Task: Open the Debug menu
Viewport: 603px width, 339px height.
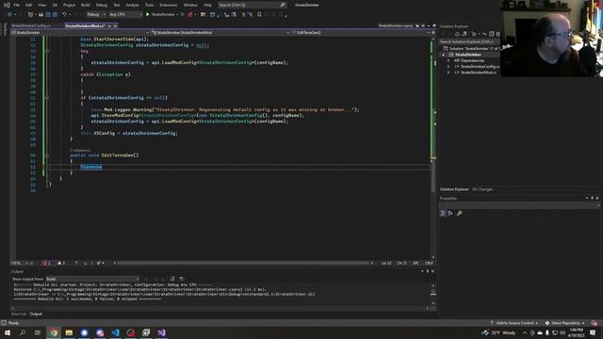Action: point(102,5)
